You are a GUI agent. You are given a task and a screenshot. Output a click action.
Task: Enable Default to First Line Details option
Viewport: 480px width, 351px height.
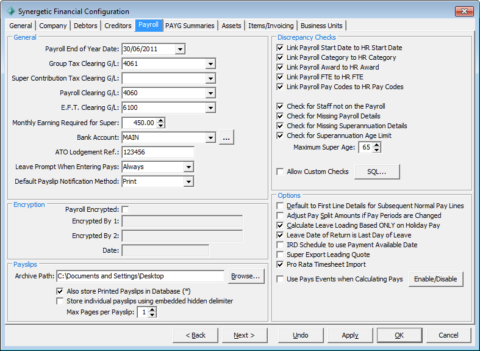(x=280, y=206)
